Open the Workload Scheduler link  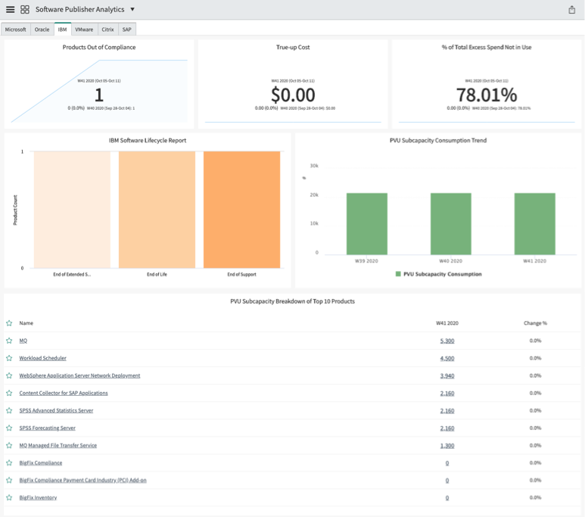pyautogui.click(x=43, y=358)
